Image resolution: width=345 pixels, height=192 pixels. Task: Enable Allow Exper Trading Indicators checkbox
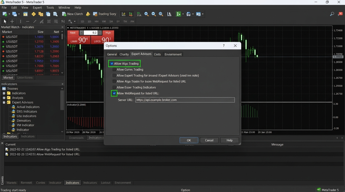pyautogui.click(x=114, y=87)
